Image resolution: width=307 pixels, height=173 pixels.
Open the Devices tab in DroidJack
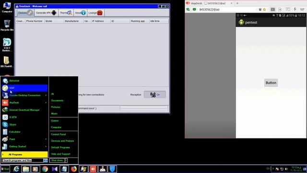point(25,13)
